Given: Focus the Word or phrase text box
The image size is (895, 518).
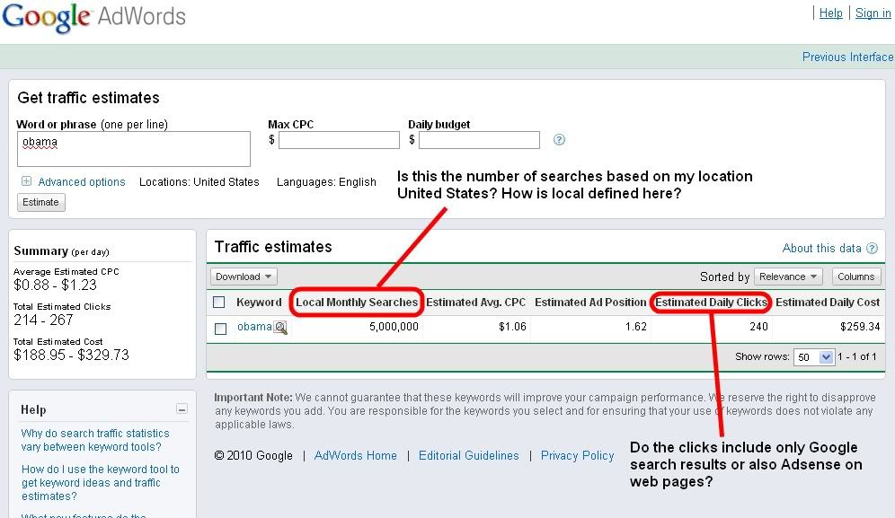Looking at the screenshot, I should pyautogui.click(x=134, y=149).
